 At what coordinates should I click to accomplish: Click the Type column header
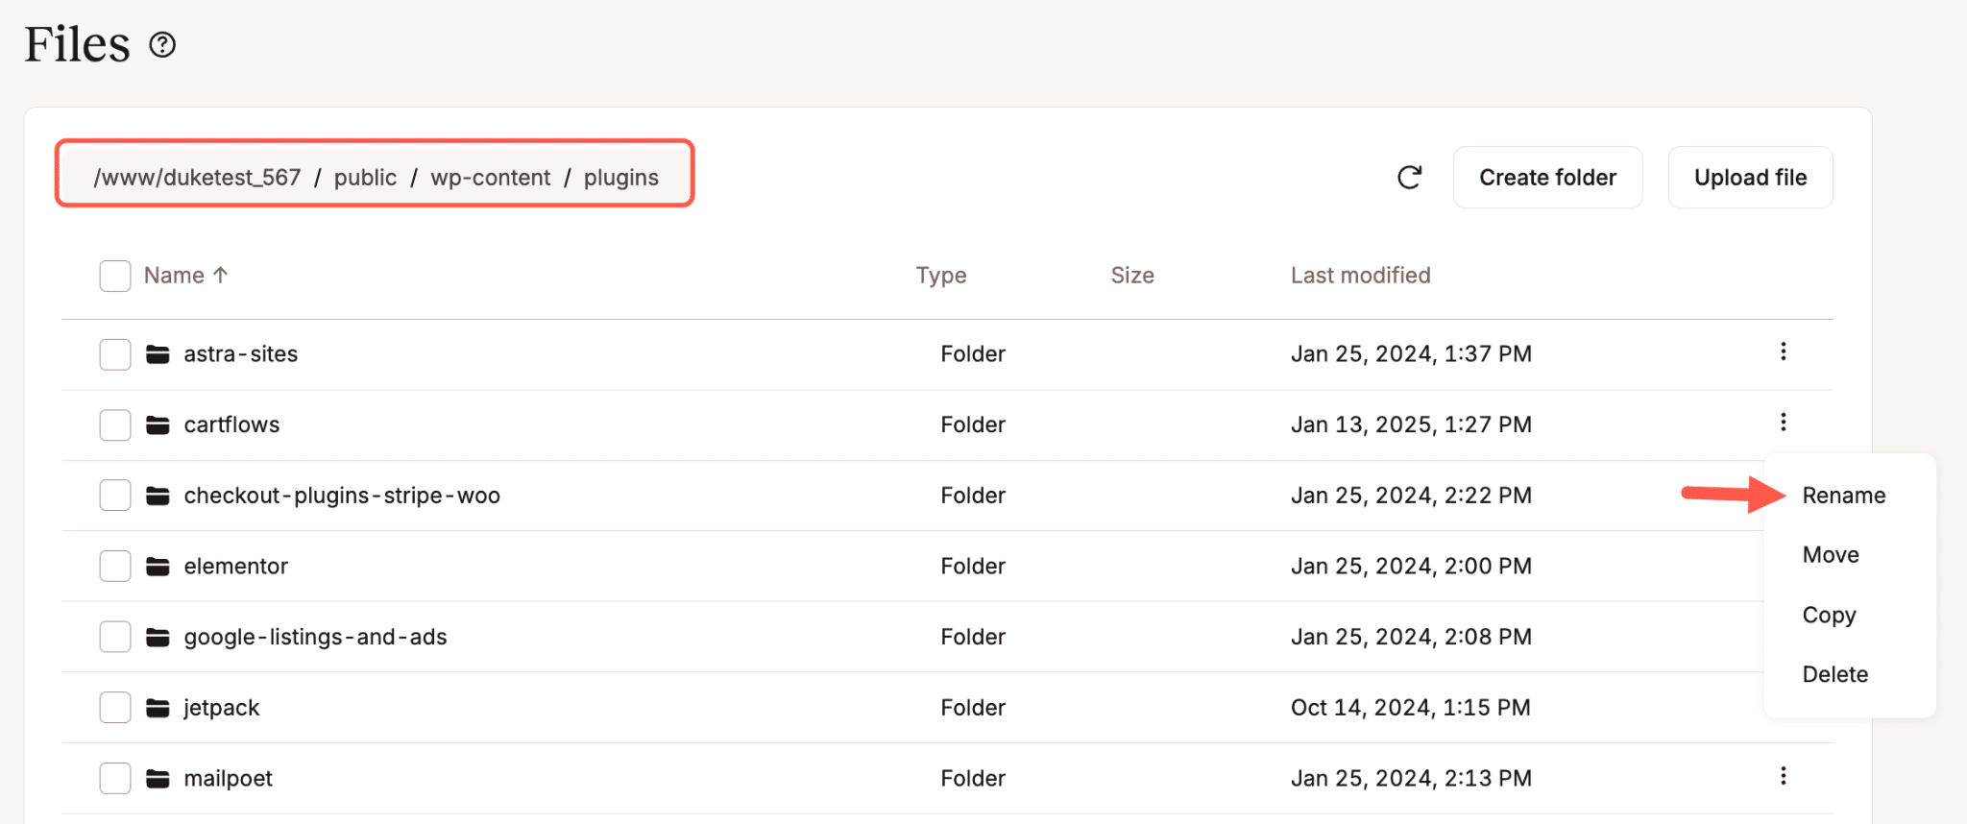tap(941, 276)
